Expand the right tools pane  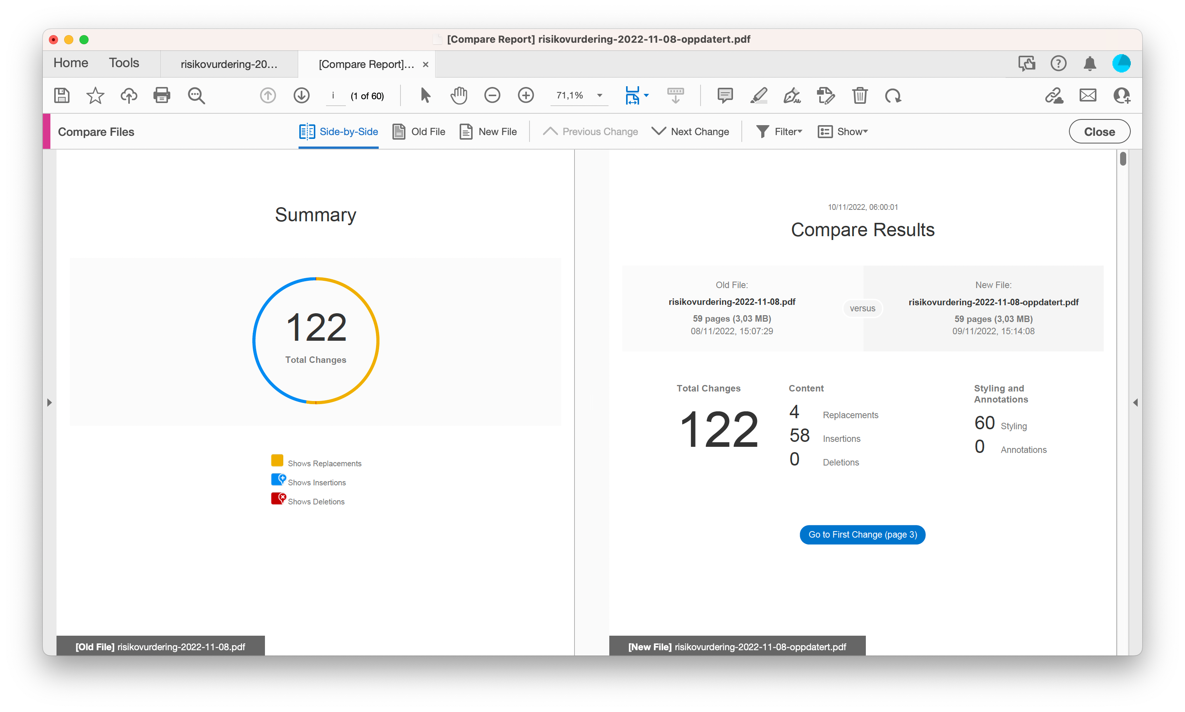1135,403
